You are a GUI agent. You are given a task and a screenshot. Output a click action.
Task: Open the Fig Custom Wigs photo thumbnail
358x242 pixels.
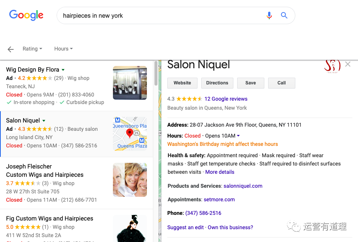point(130,228)
